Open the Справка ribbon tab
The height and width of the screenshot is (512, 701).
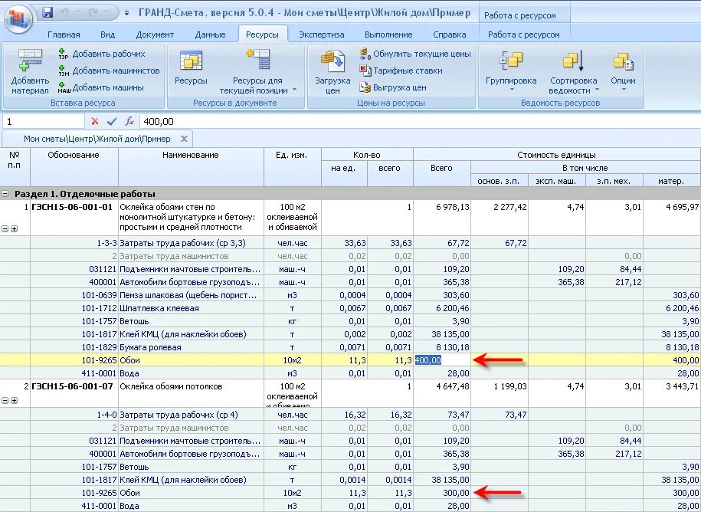(x=449, y=34)
